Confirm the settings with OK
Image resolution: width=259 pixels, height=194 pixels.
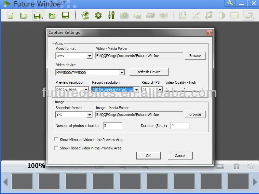pos(148,156)
